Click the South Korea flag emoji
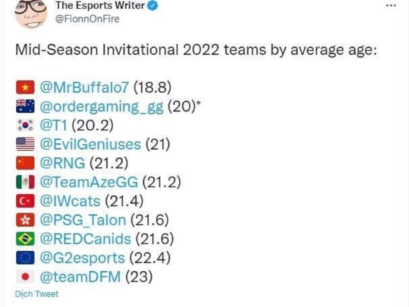The image size is (409, 307). (x=26, y=126)
